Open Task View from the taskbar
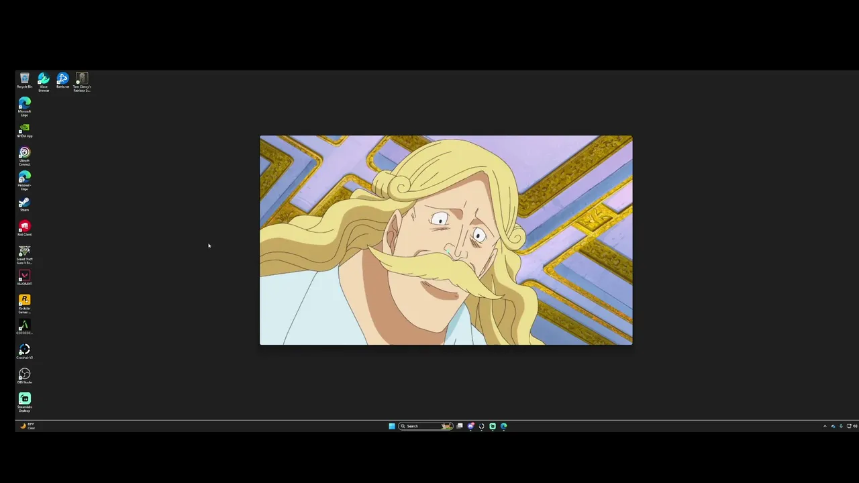This screenshot has width=859, height=483. [460, 426]
